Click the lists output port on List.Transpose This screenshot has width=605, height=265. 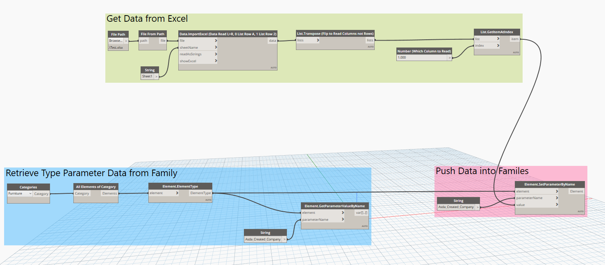(370, 40)
